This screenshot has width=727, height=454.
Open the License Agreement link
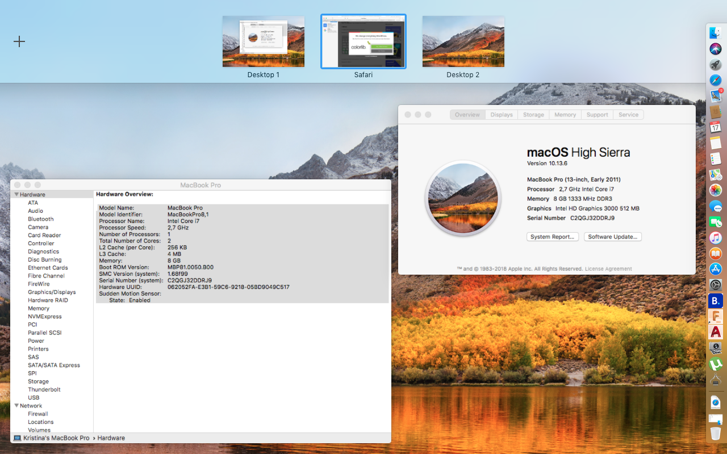tap(608, 269)
